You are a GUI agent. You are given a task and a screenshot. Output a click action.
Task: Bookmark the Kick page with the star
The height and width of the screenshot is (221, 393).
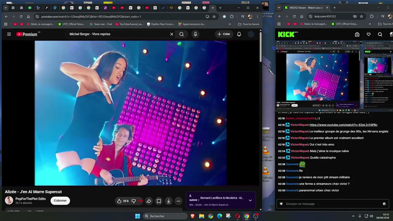coord(361,16)
